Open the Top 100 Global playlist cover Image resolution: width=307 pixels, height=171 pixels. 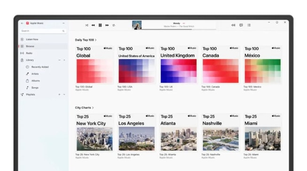coord(94,65)
